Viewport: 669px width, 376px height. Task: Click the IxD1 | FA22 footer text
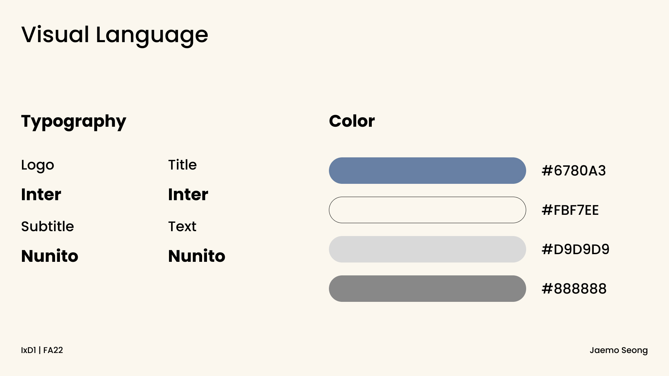pos(42,350)
